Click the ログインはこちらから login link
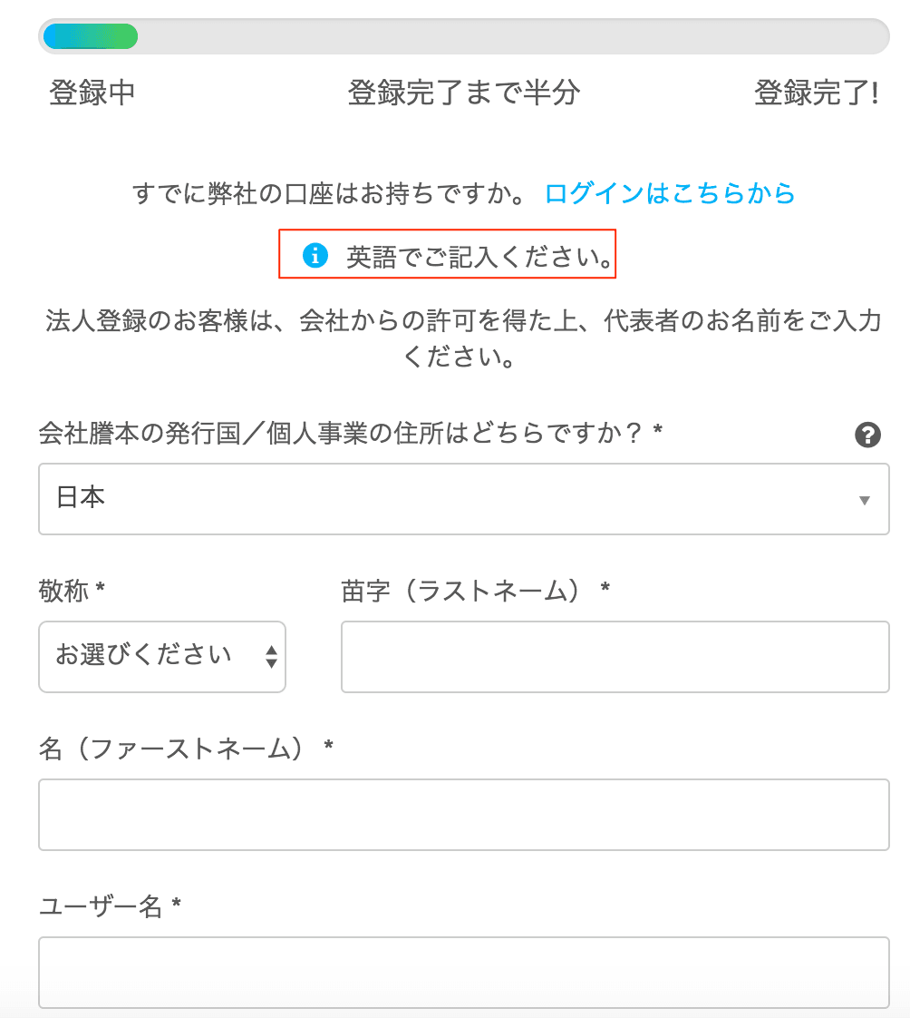 [x=670, y=193]
